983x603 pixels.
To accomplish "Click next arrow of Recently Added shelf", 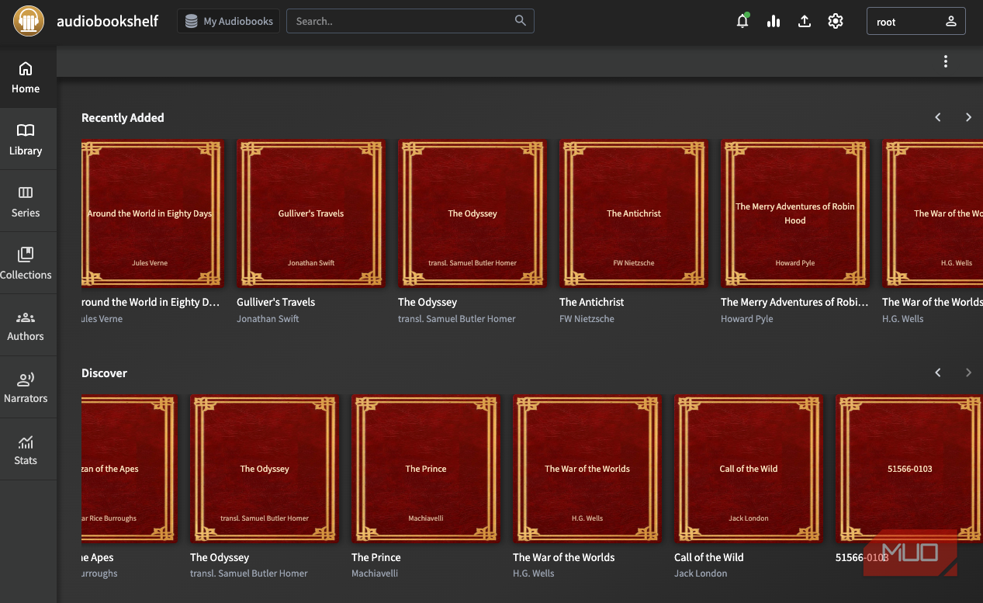I will click(968, 117).
